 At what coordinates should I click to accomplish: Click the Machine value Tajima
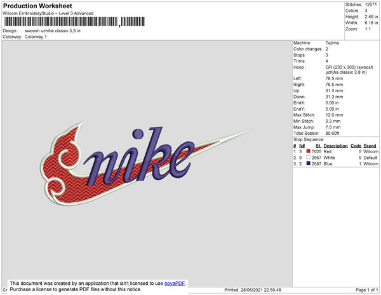pos(332,43)
